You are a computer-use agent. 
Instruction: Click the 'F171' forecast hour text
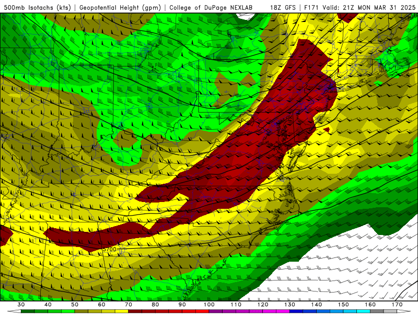coord(311,7)
